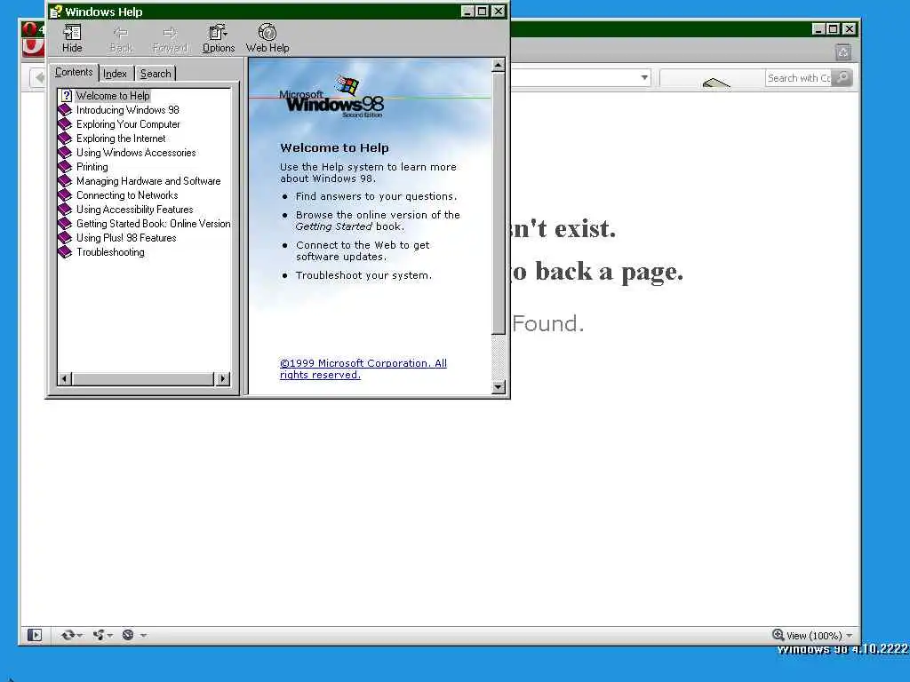The height and width of the screenshot is (682, 910).
Task: Click the up arrow of Help topic scrollbar
Action: click(498, 65)
